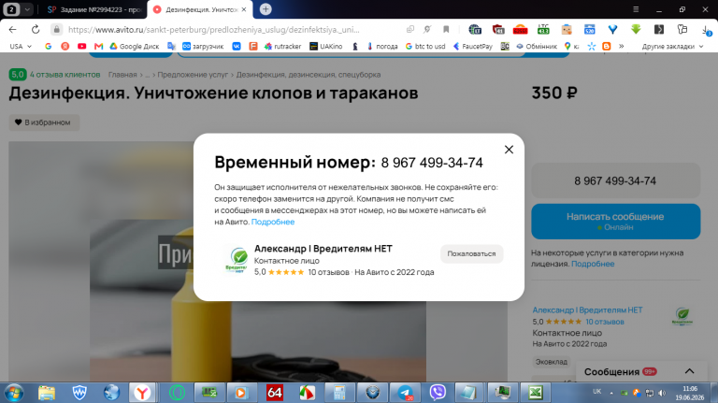
Task: Open File Explorer from the taskbar
Action: 47,393
